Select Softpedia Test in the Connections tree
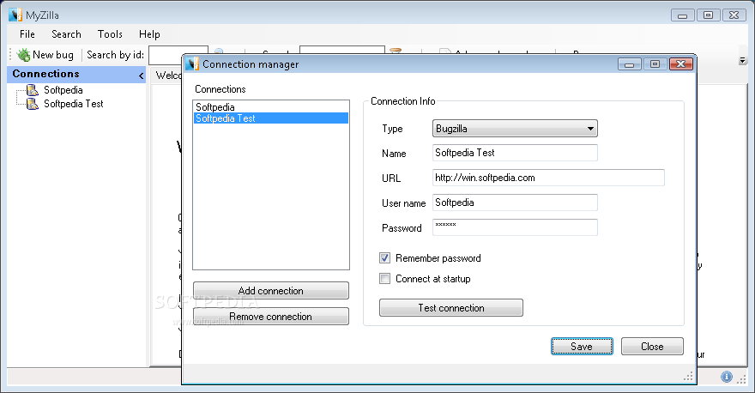Image resolution: width=755 pixels, height=393 pixels. [x=73, y=104]
